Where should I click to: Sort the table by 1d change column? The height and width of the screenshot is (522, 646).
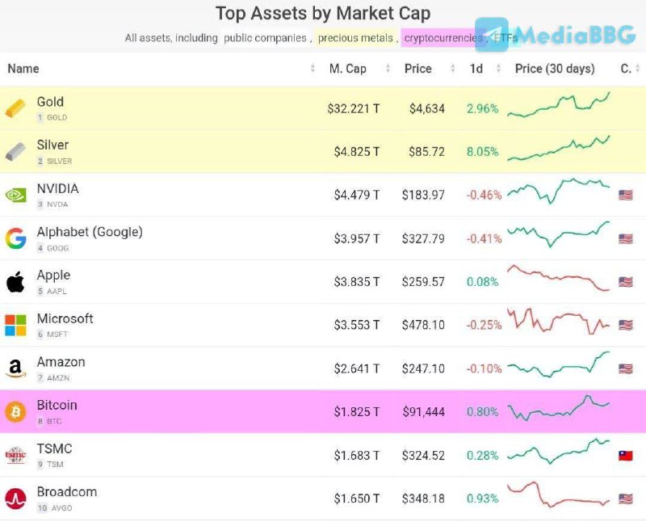click(x=476, y=69)
